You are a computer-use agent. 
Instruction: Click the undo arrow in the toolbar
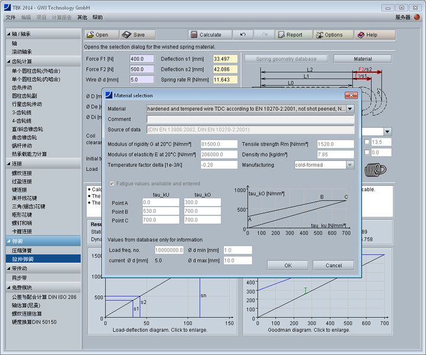[242, 35]
